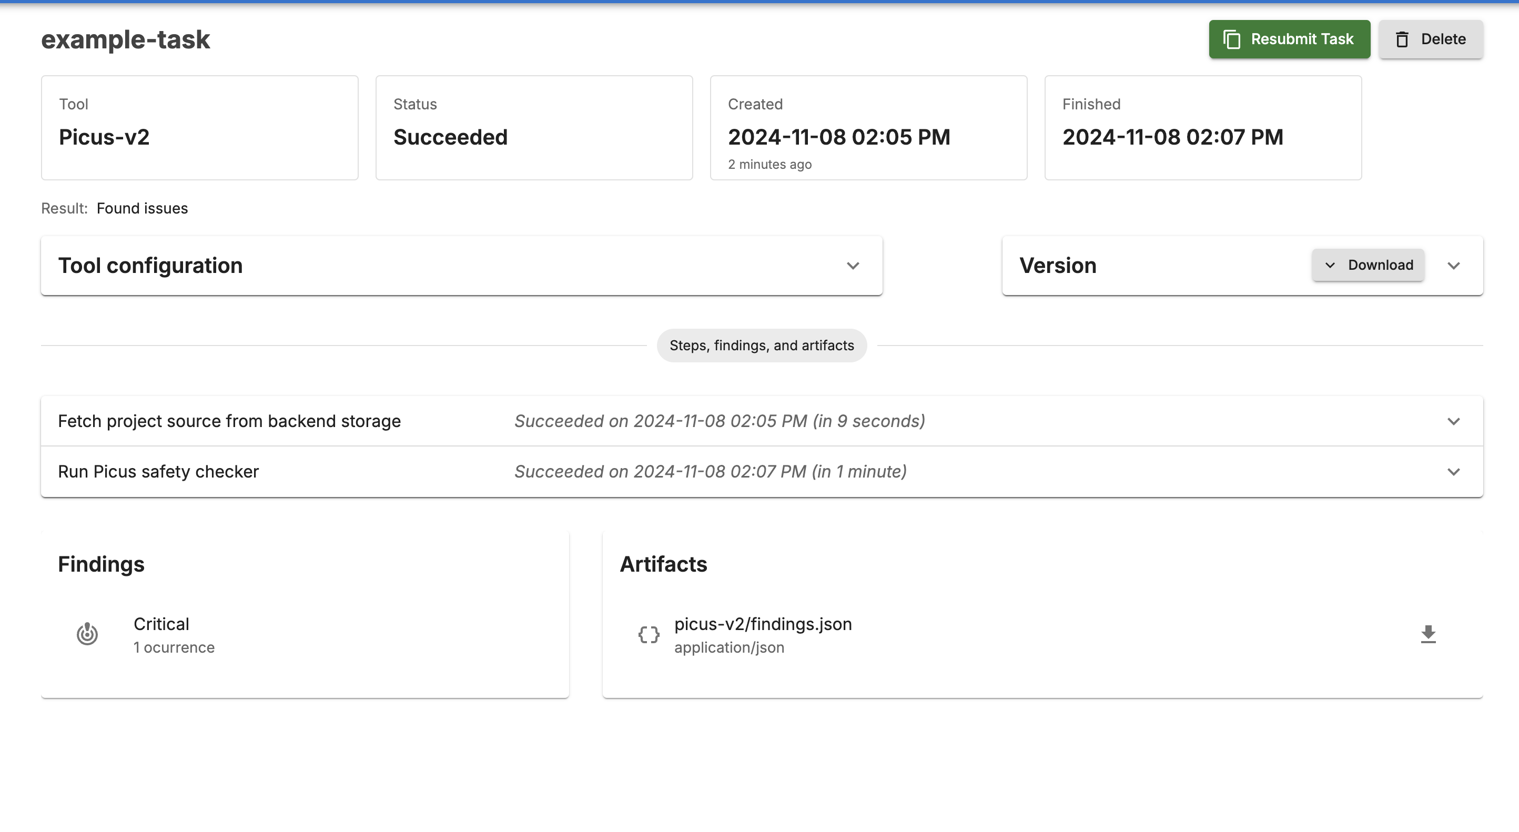Expand Run Picus safety checker chevron
Image resolution: width=1519 pixels, height=832 pixels.
(1454, 472)
